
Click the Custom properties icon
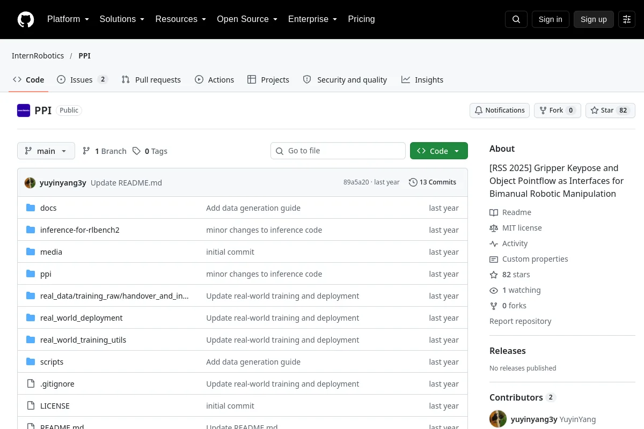point(494,259)
